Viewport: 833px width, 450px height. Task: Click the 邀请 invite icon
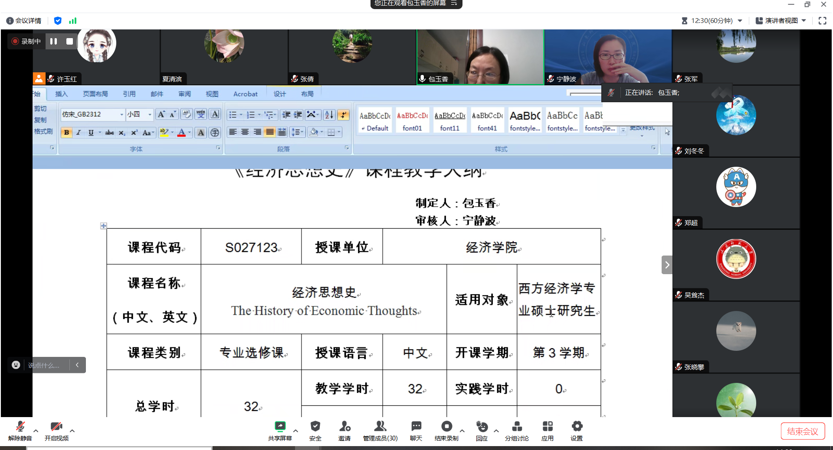pyautogui.click(x=344, y=427)
